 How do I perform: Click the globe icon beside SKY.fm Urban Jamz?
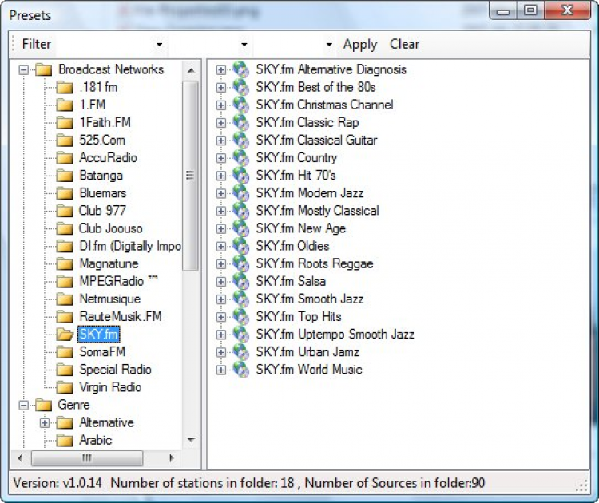click(241, 352)
